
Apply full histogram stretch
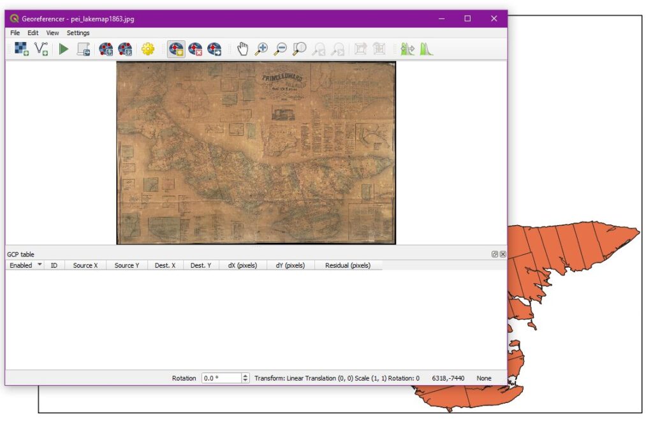(407, 49)
